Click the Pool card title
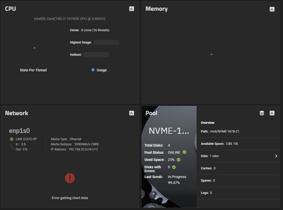283x210 pixels. 151,113
